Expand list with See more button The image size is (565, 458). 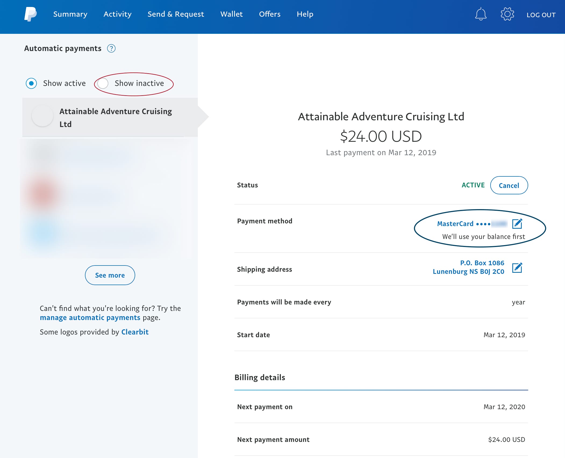pyautogui.click(x=110, y=275)
